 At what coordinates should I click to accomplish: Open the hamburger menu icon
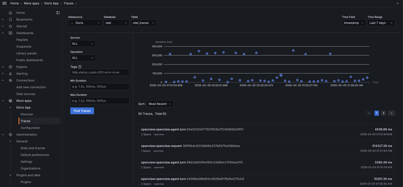(4, 3)
